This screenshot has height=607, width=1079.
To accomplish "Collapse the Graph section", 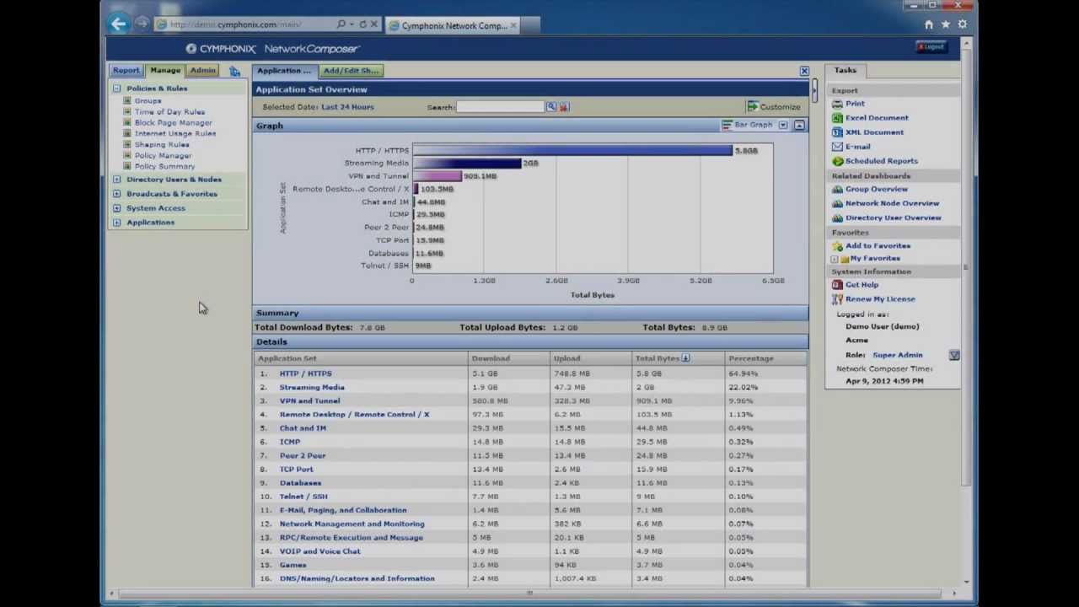I will (x=799, y=126).
